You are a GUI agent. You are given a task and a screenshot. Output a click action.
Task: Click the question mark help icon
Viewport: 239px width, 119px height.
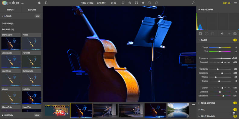(234, 114)
